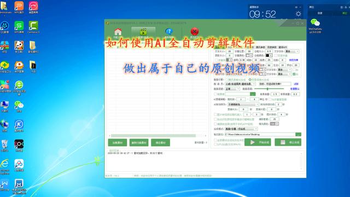Open the fill color gray dropdown

[275, 124]
